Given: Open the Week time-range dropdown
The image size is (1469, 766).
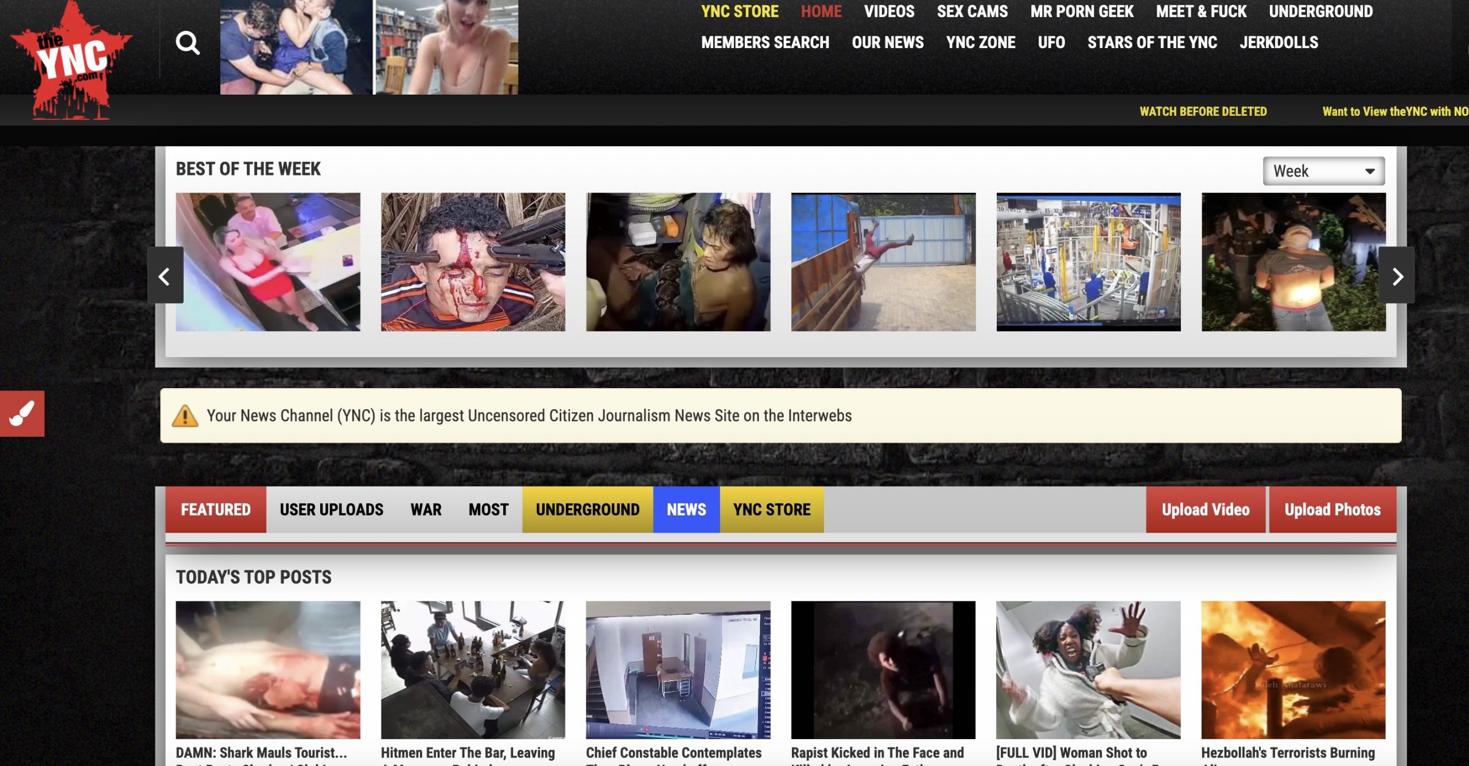Looking at the screenshot, I should click(1323, 170).
